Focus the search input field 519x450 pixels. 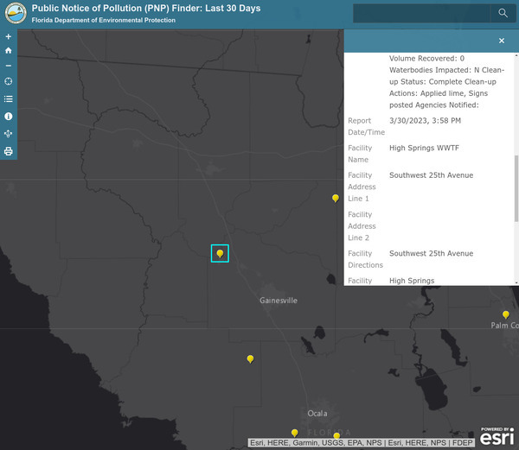421,13
